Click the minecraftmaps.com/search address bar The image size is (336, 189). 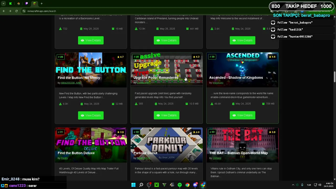pos(41,11)
